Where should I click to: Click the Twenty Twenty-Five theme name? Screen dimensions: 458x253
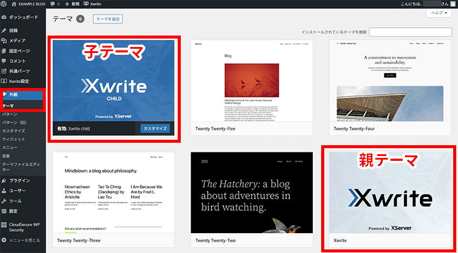click(x=215, y=128)
